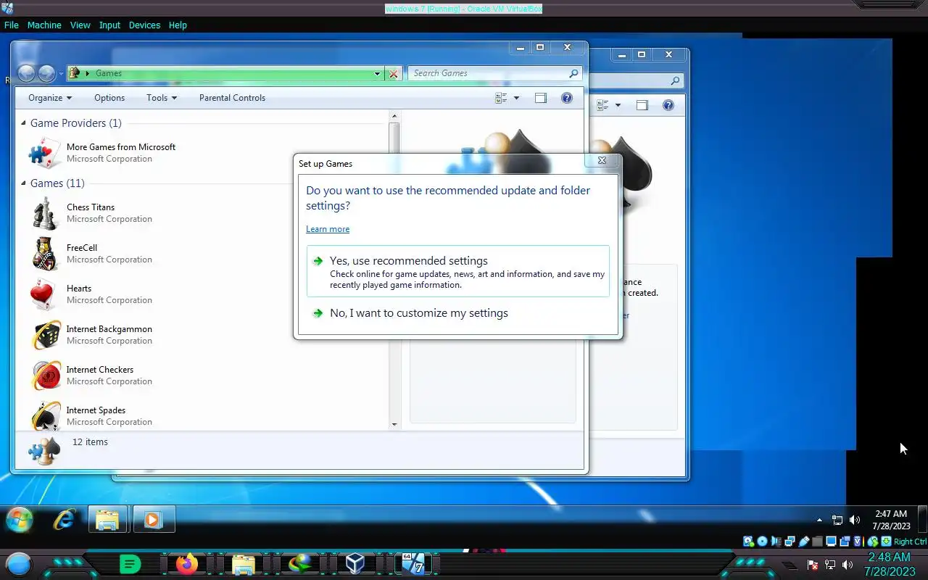Click Parental Controls in toolbar
This screenshot has width=928, height=580.
[232, 98]
